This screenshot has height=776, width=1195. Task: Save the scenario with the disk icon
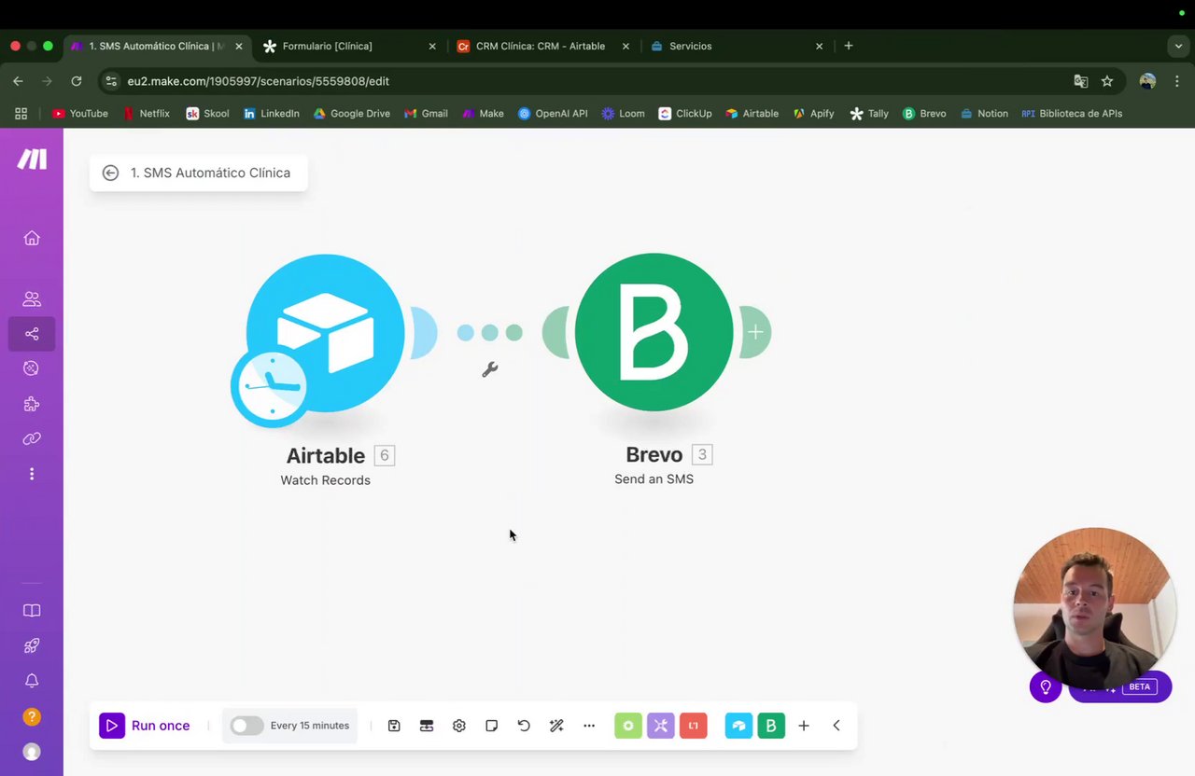(394, 726)
